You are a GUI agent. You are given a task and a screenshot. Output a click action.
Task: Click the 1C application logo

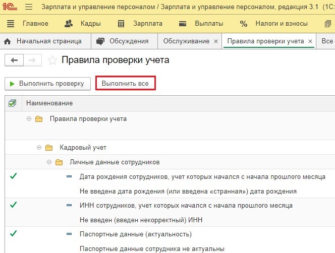tap(10, 7)
